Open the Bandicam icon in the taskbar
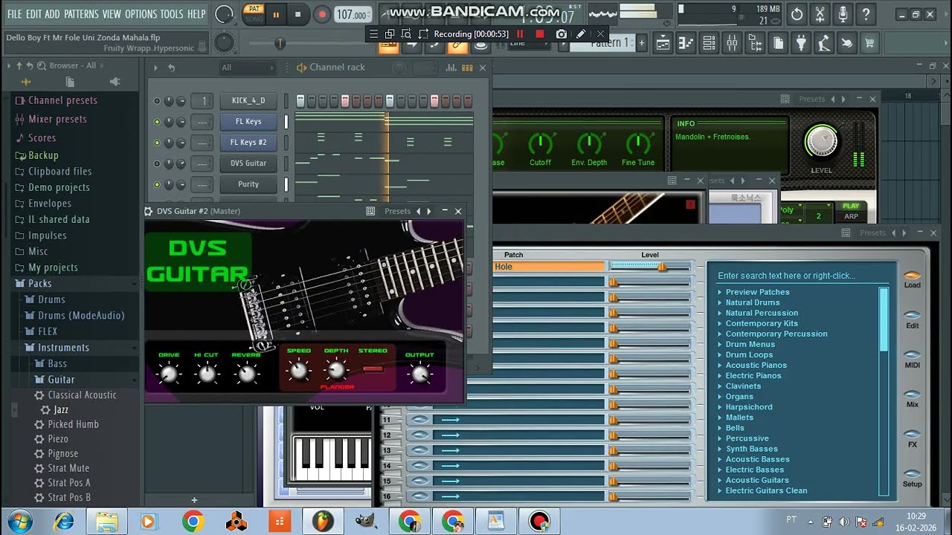The image size is (952, 535). [539, 522]
